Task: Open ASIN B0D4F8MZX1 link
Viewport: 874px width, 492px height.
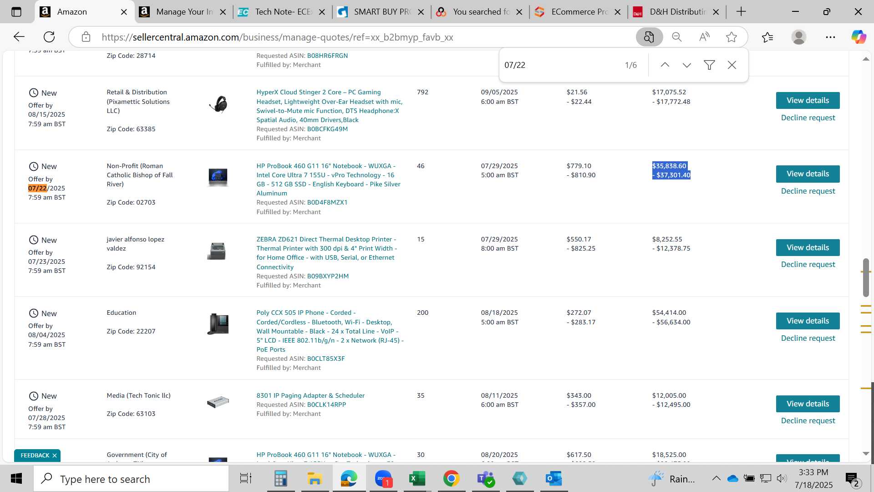Action: coord(327,202)
